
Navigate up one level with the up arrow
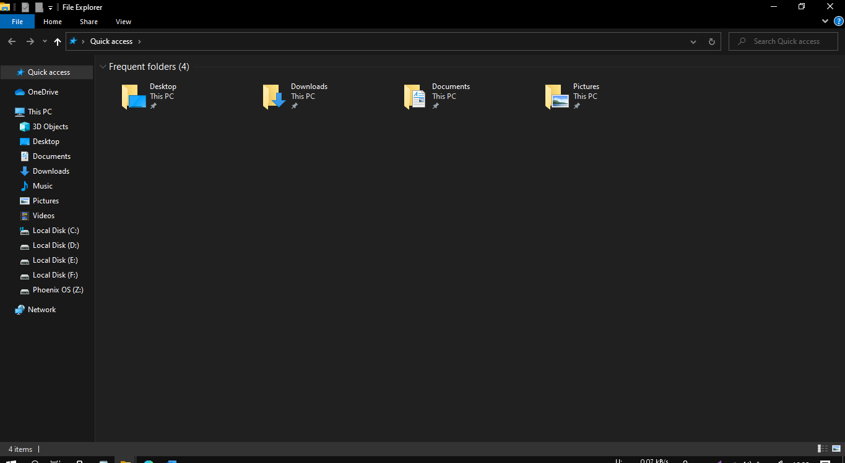coord(57,41)
